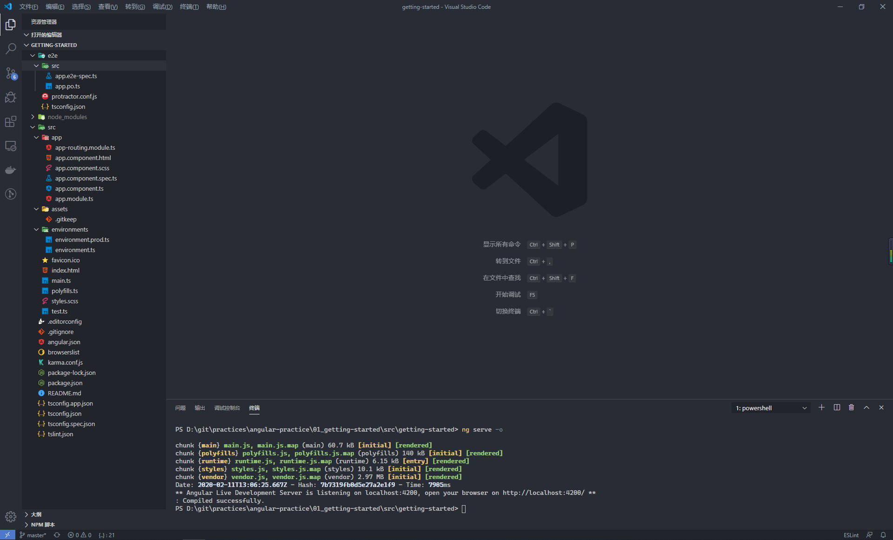Switch to the Debug Console tab

[x=227, y=408]
